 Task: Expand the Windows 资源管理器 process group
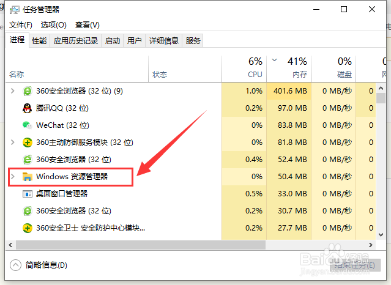12,177
